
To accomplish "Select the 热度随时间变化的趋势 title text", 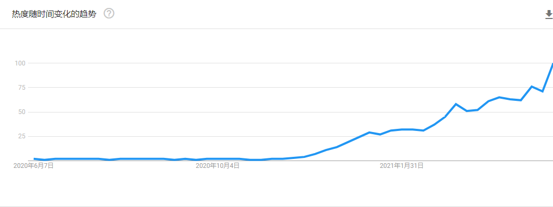I will click(x=54, y=14).
